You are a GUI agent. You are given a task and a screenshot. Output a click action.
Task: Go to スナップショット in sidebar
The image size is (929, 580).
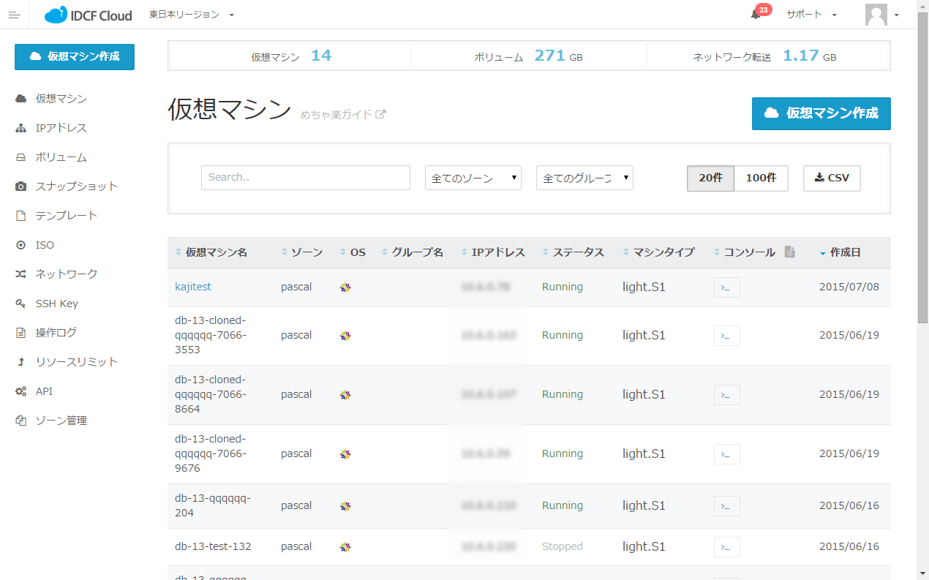coord(76,187)
